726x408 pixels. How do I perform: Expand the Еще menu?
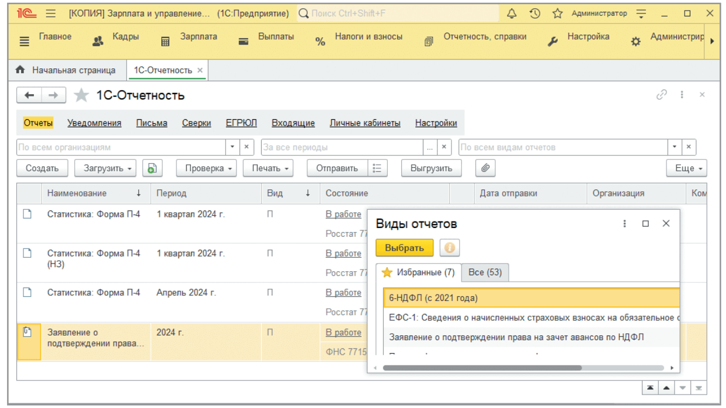(687, 168)
